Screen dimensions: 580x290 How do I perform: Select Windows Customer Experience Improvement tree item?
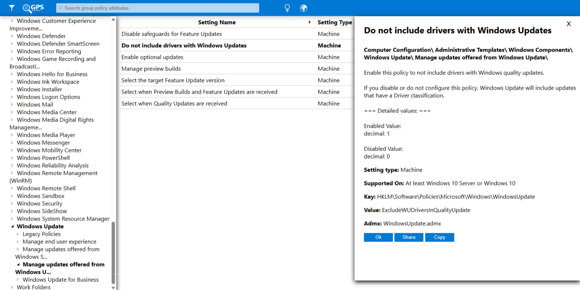point(53,25)
